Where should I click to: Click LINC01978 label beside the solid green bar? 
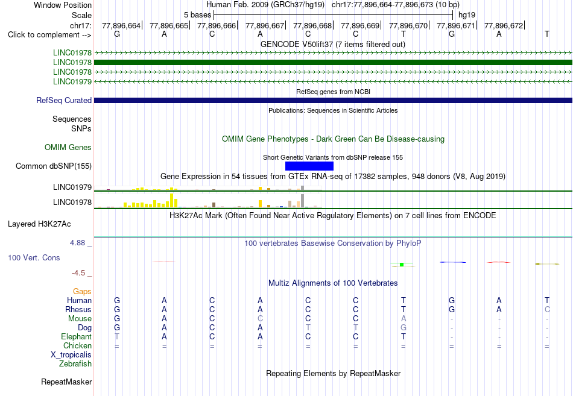click(x=72, y=63)
